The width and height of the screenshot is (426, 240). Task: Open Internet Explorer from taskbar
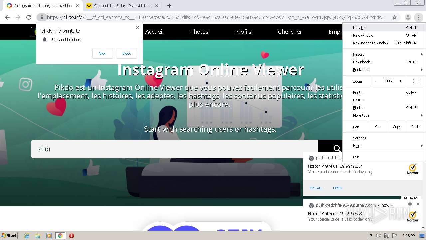click(x=26, y=236)
